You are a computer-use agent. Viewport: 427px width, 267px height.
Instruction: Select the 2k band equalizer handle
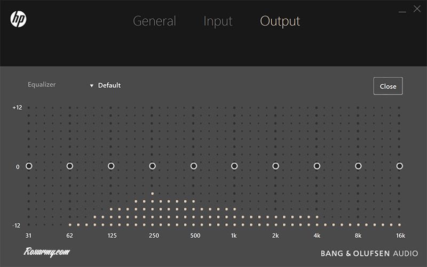pyautogui.click(x=275, y=166)
